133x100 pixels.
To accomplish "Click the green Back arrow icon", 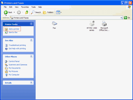I will (6, 12).
